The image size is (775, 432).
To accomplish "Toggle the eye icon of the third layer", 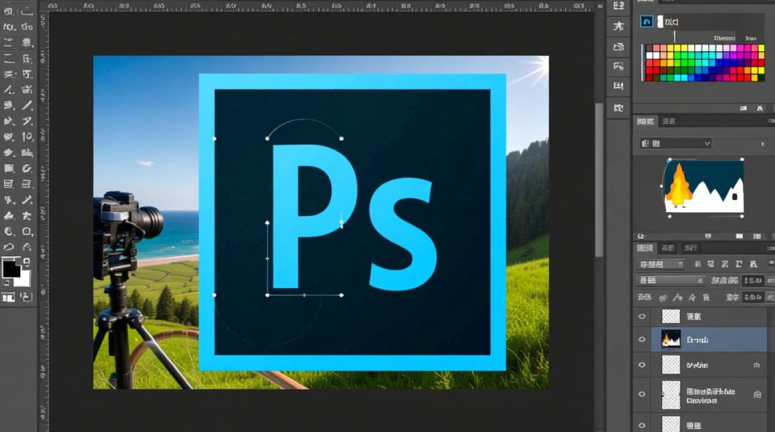I will pyautogui.click(x=642, y=365).
